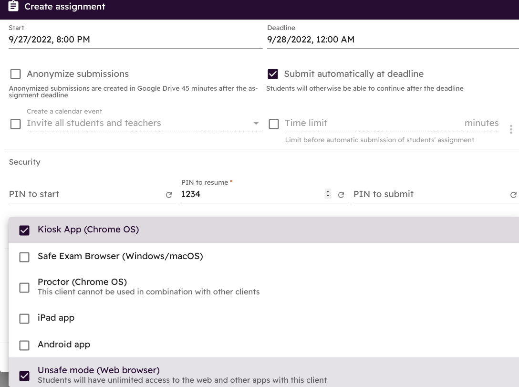
Task: Regenerate the PIN to start code
Action: click(x=169, y=194)
